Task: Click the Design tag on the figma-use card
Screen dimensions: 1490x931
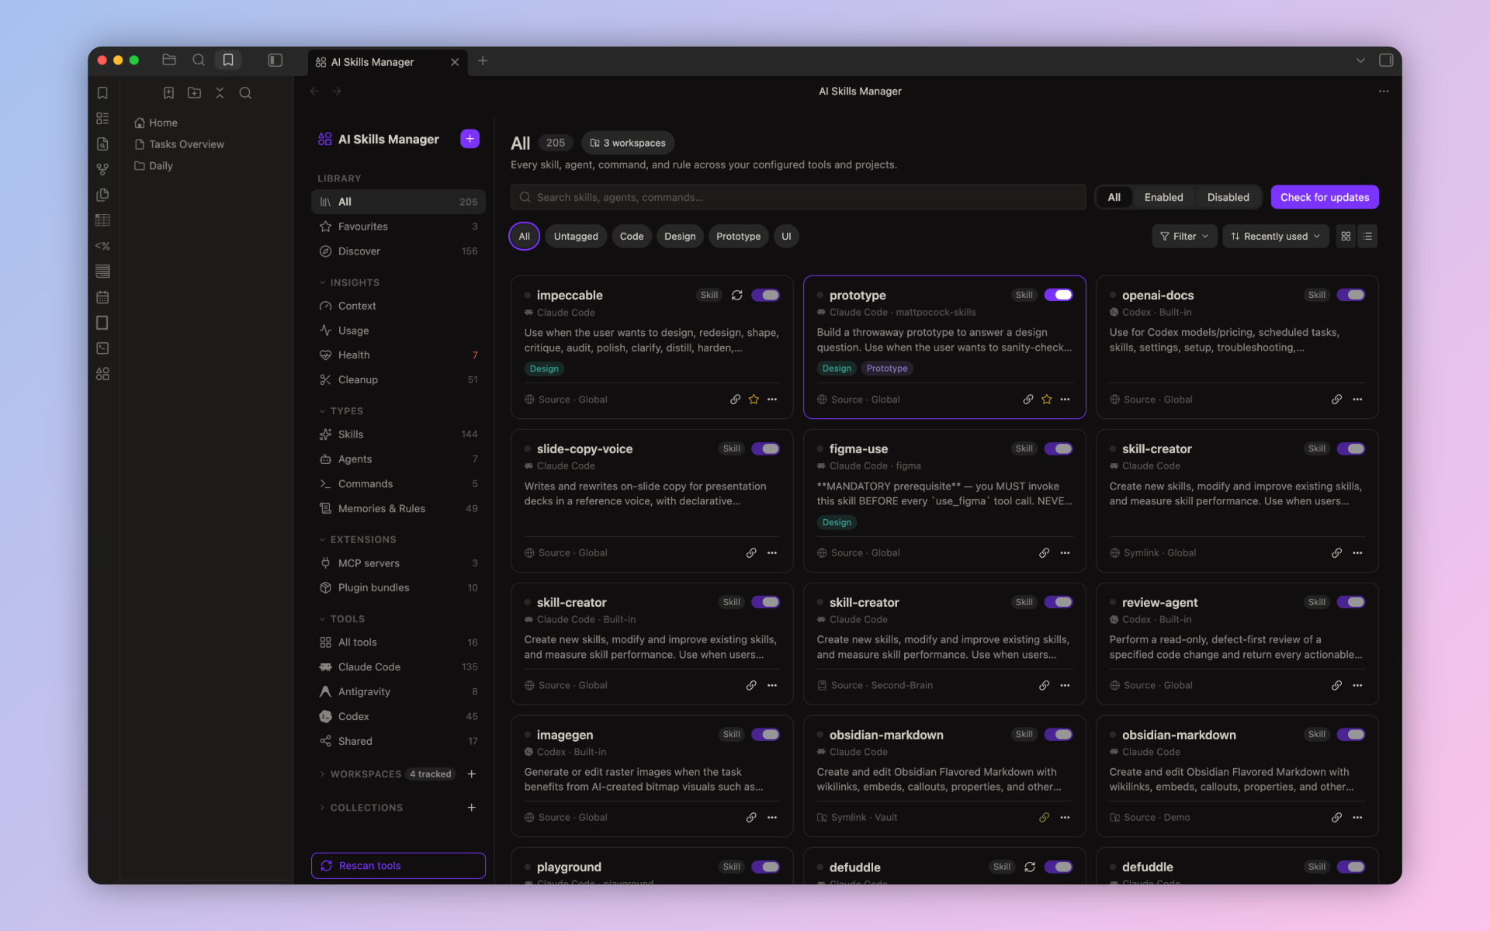Action: [x=837, y=522]
